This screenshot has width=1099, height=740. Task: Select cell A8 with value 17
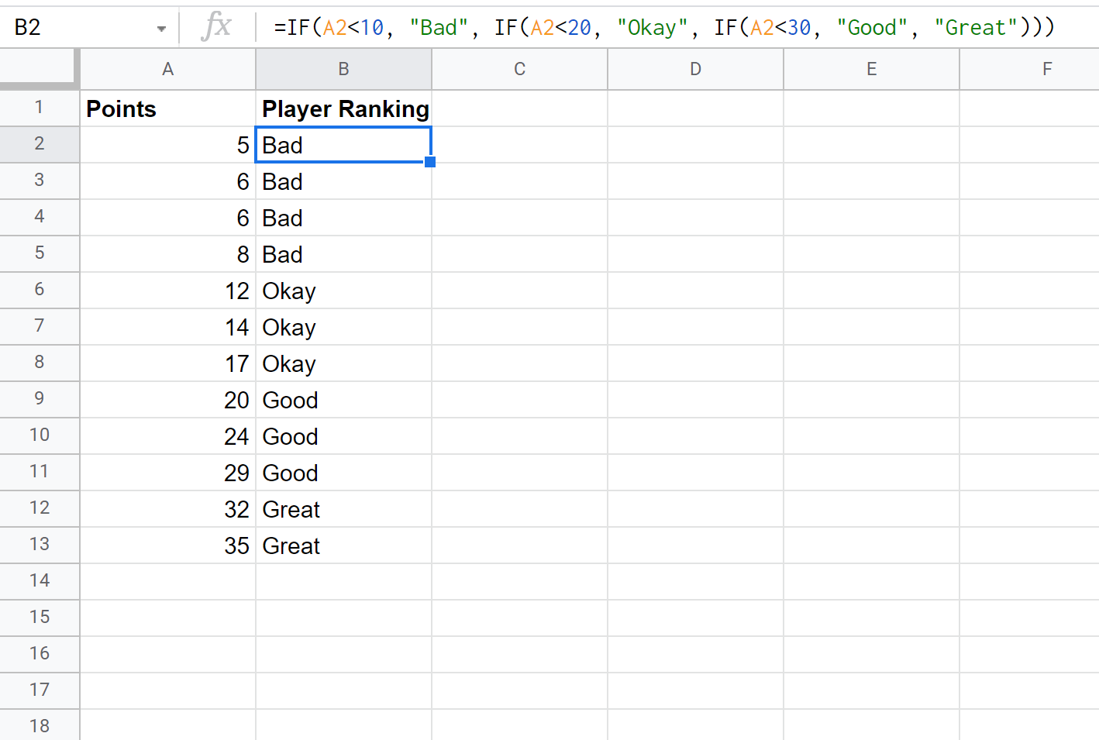(x=167, y=363)
